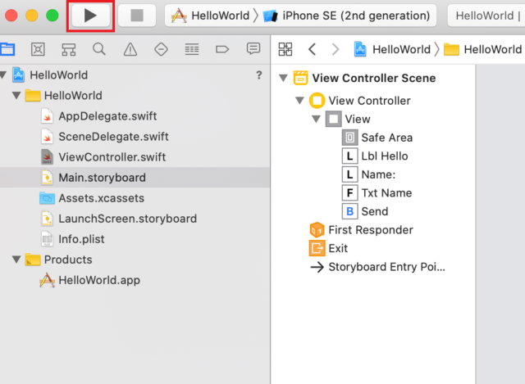This screenshot has width=525, height=384.
Task: Open the Test navigator diamond icon
Action: pos(161,49)
